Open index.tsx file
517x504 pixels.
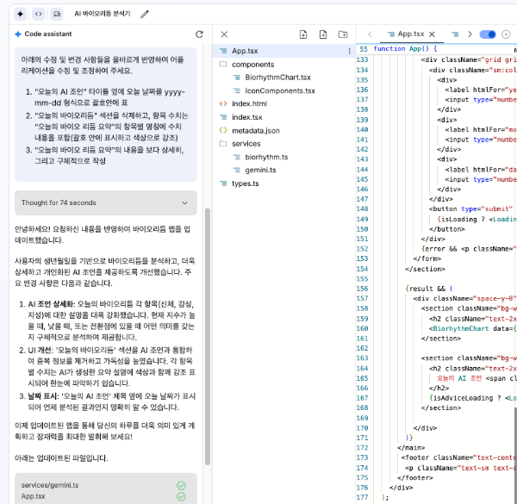click(247, 117)
